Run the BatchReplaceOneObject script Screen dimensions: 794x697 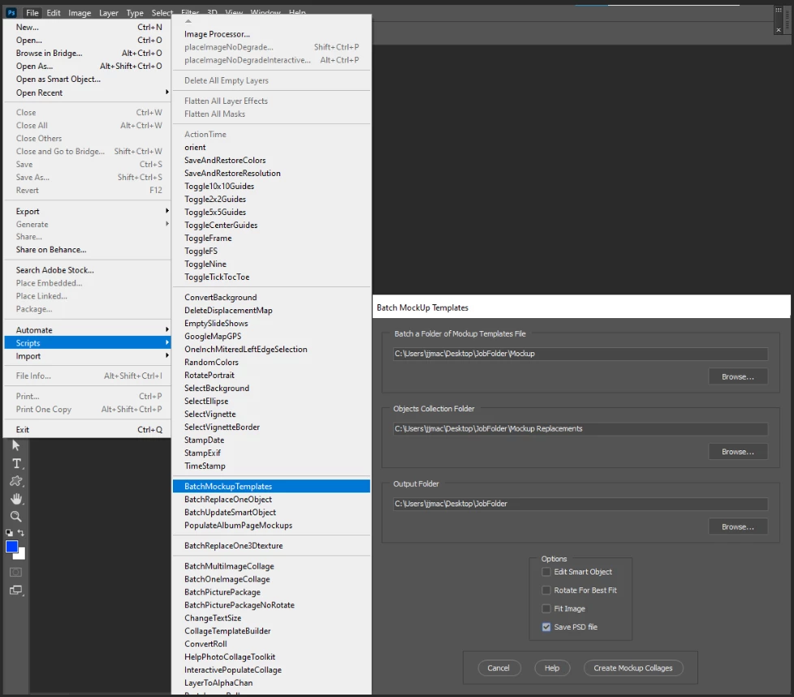pos(271,500)
